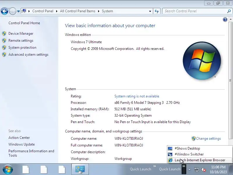Refresh the System page
The image size is (233, 175).
(x=157, y=11)
